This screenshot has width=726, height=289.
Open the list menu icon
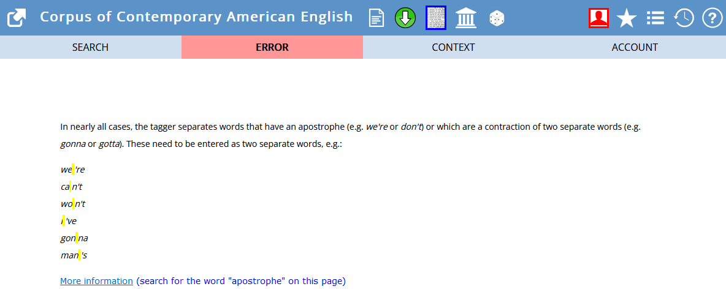pos(655,18)
